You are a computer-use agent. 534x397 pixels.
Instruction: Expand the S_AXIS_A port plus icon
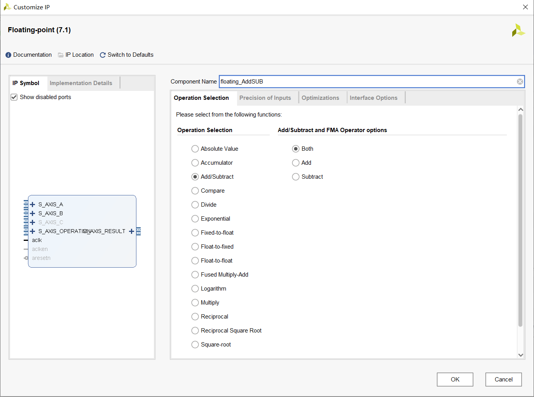pos(33,204)
